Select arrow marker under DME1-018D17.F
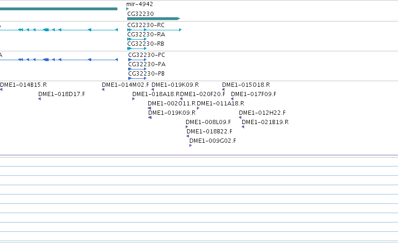Image resolution: width=398 pixels, height=243 pixels. click(x=40, y=99)
